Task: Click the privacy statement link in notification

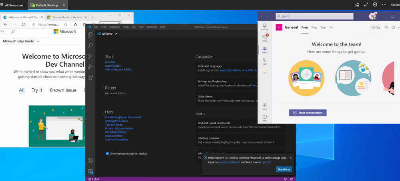Action: click(230, 162)
